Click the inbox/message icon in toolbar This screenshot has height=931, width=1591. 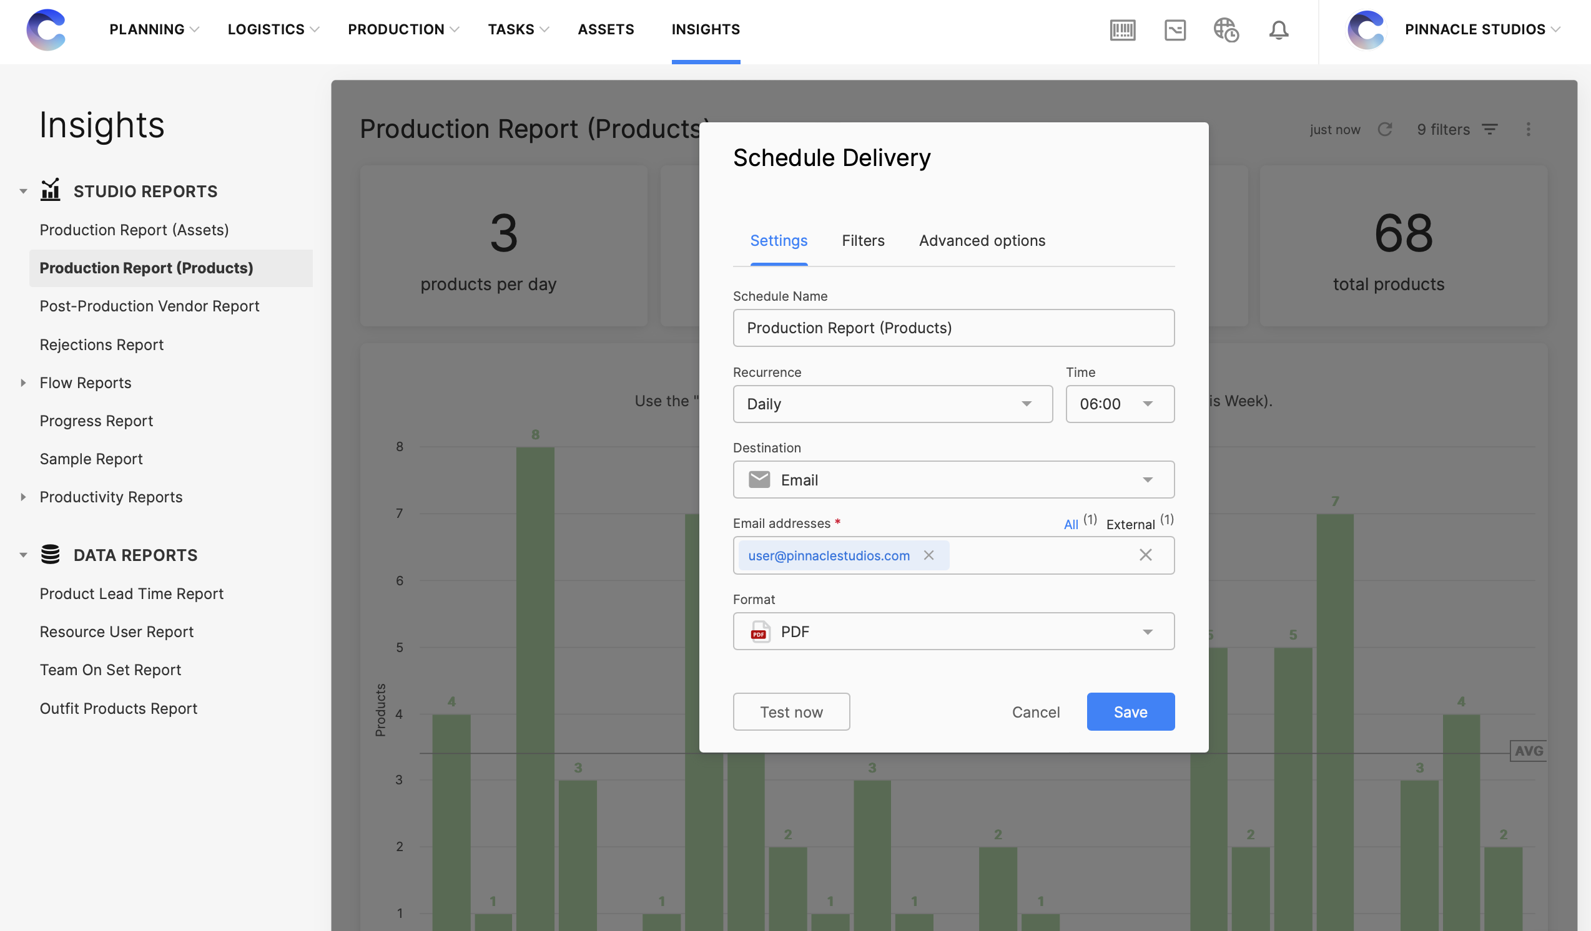coord(1174,30)
